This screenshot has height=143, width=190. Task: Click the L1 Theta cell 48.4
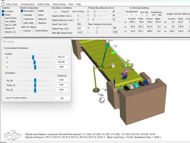141,22
